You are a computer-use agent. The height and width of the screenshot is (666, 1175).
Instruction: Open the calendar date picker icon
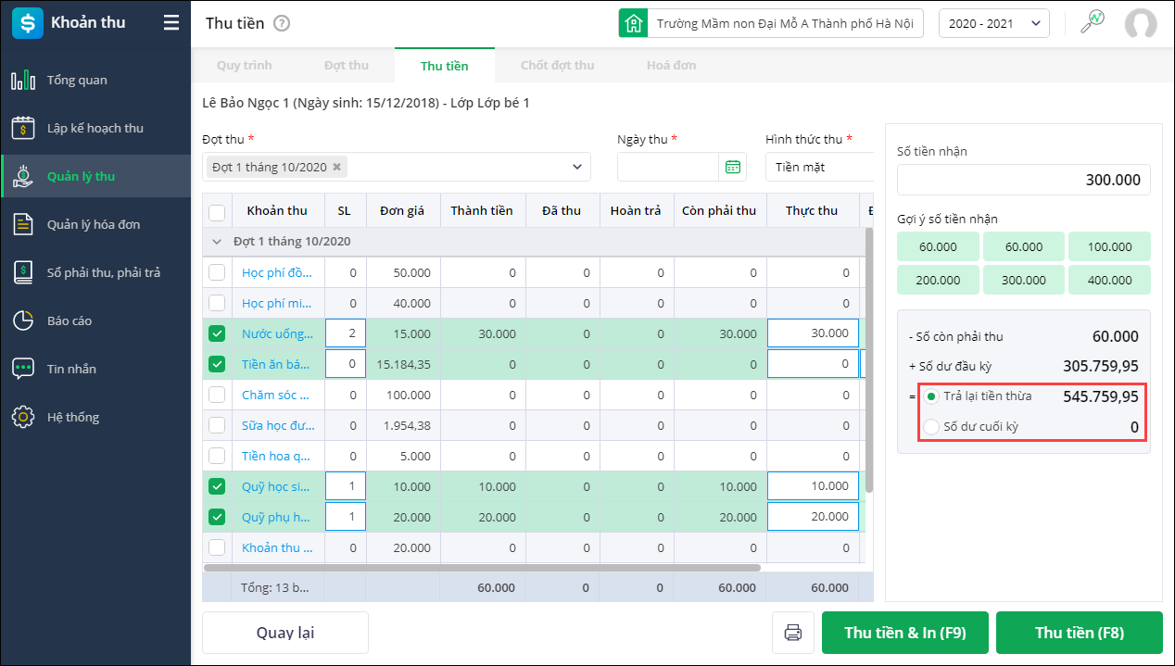tap(733, 167)
